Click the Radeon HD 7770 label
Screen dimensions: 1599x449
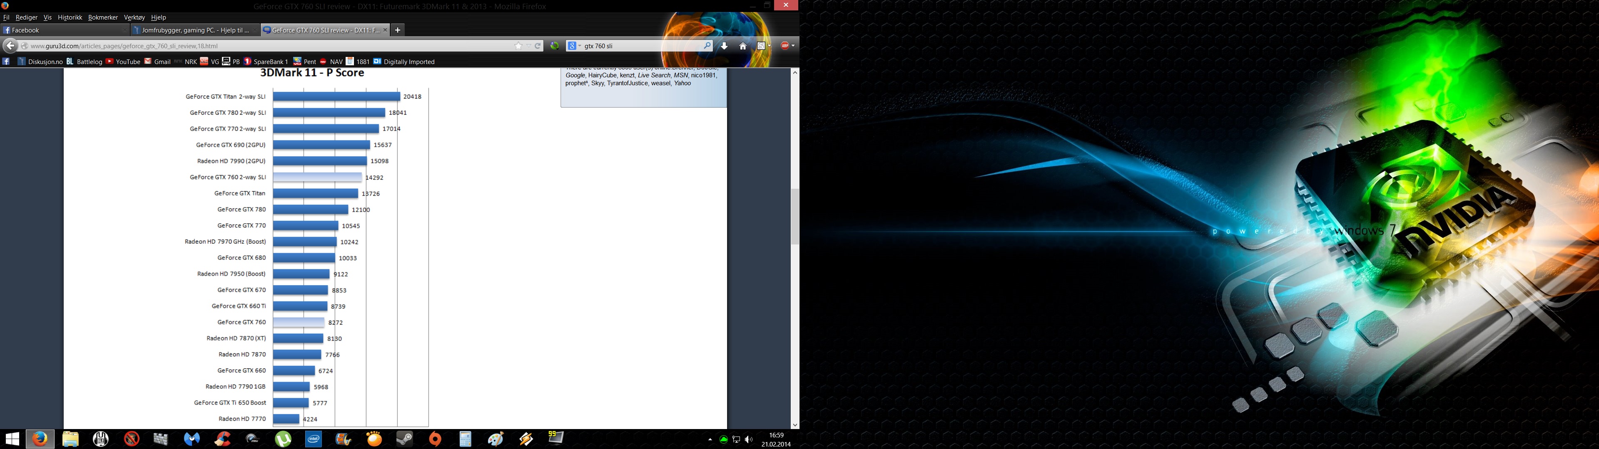242,419
